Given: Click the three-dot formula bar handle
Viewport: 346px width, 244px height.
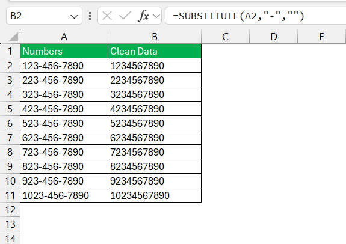Looking at the screenshot, I should tap(90, 16).
